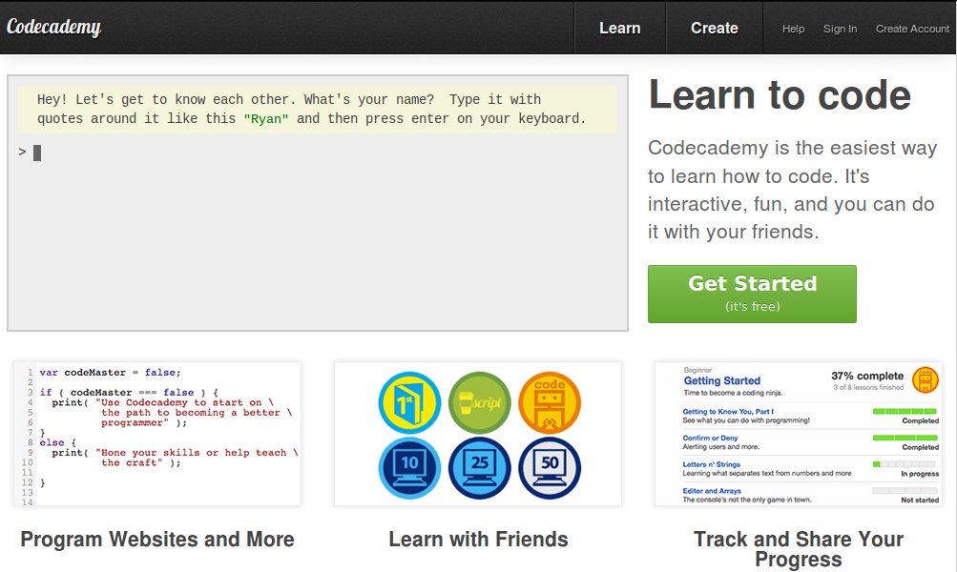Click the Learn with Friends heading
This screenshot has height=572, width=957.
click(x=479, y=539)
